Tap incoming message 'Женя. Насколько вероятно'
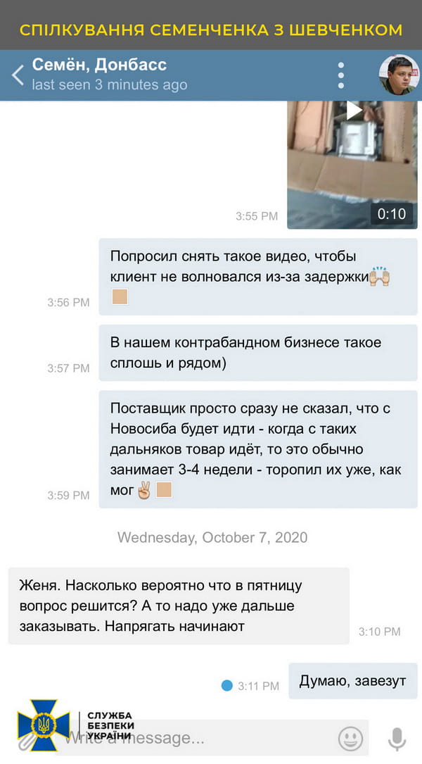Screen dimensions: 422x764 click(179, 606)
